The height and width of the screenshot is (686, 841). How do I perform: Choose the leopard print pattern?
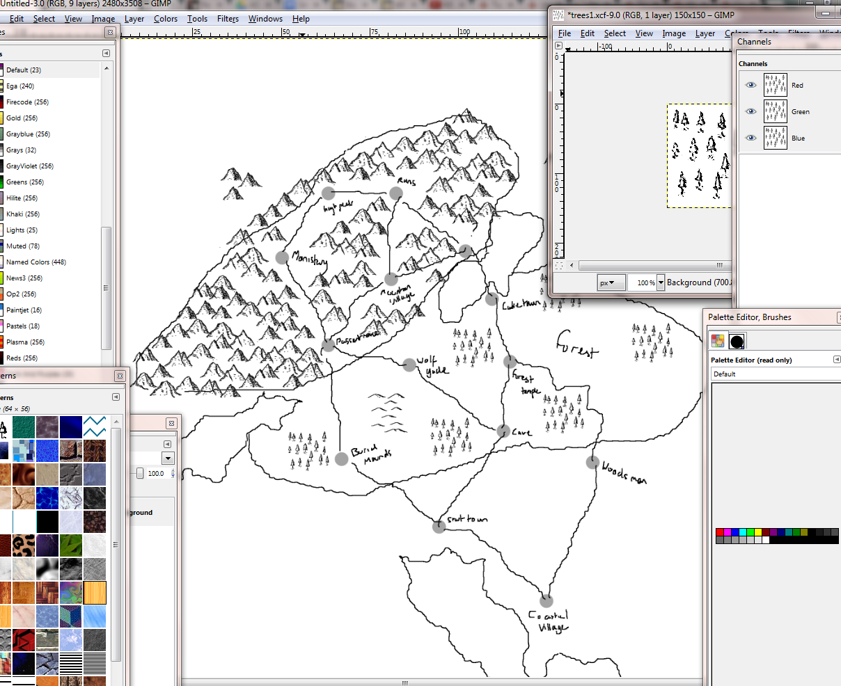24,545
